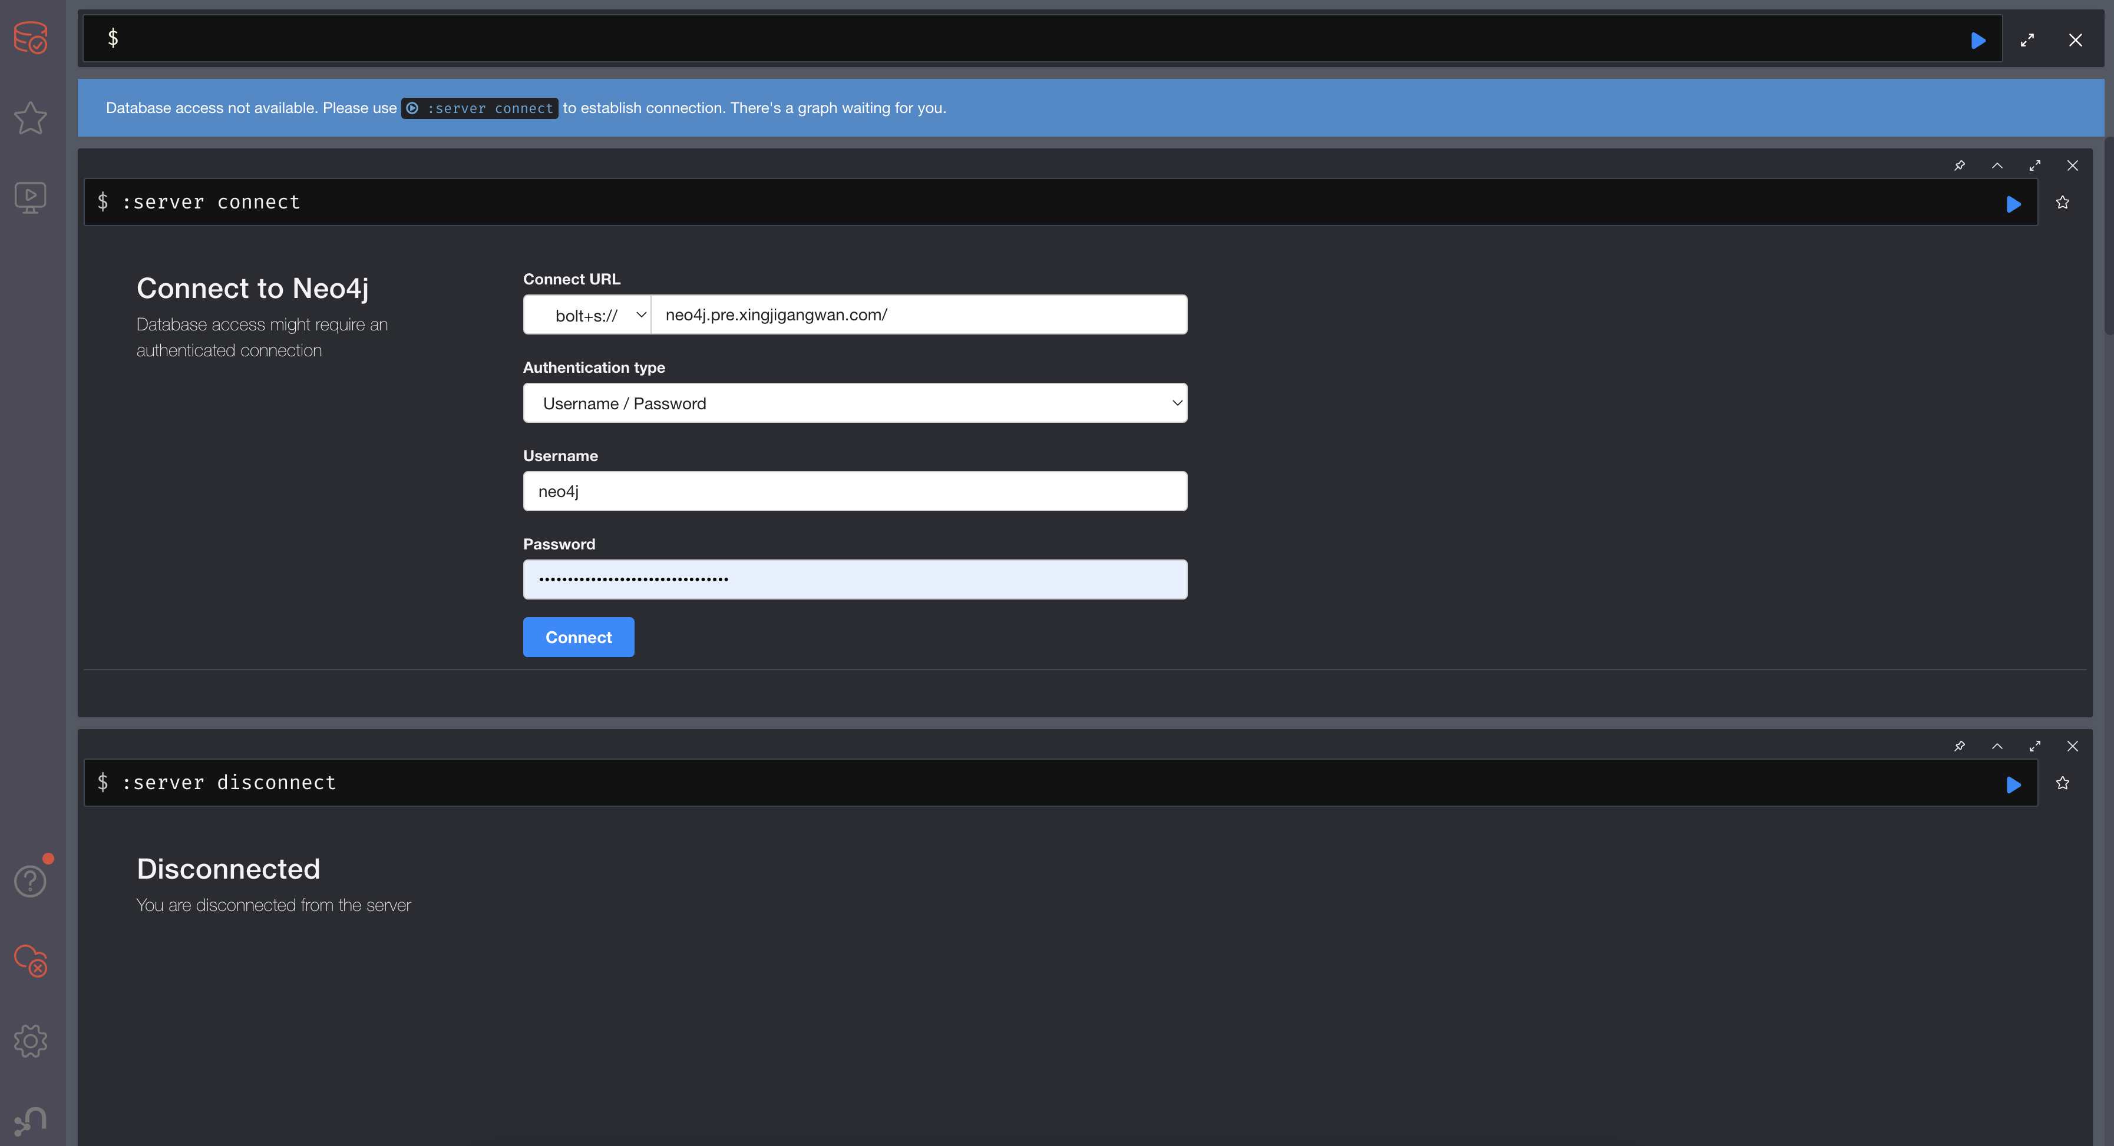This screenshot has width=2114, height=1146.
Task: Open the Authentication type dropdown
Action: [854, 403]
